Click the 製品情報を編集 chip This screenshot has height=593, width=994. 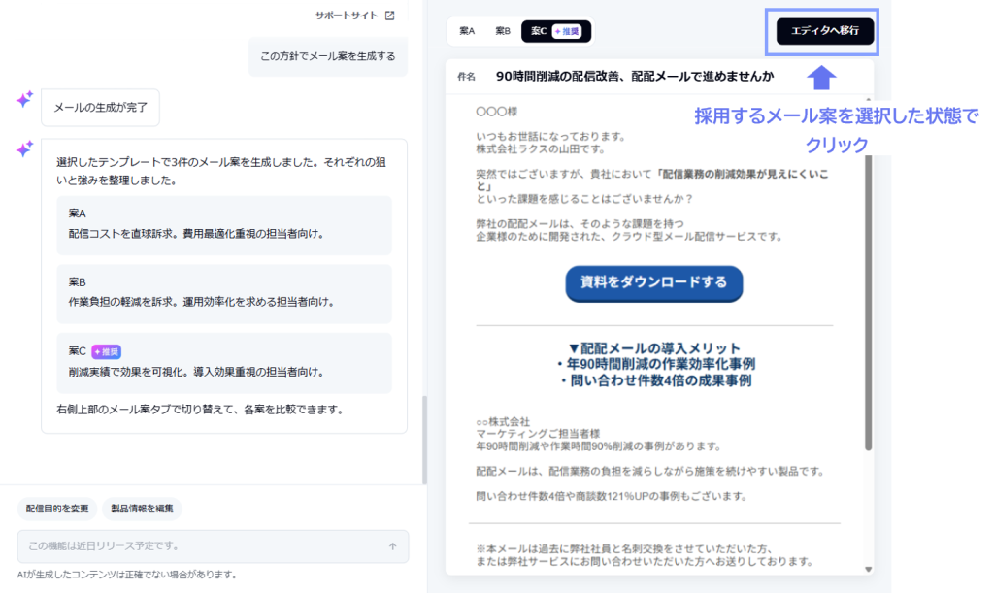pyautogui.click(x=142, y=509)
